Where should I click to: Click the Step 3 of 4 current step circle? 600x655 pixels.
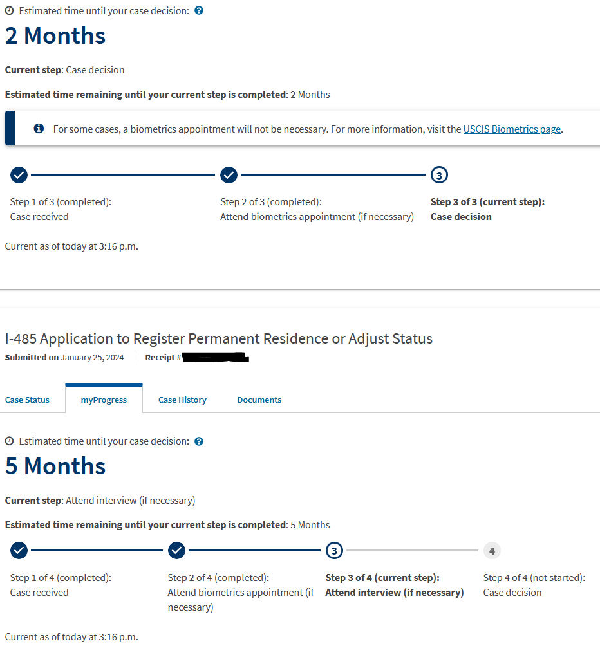[x=334, y=551]
